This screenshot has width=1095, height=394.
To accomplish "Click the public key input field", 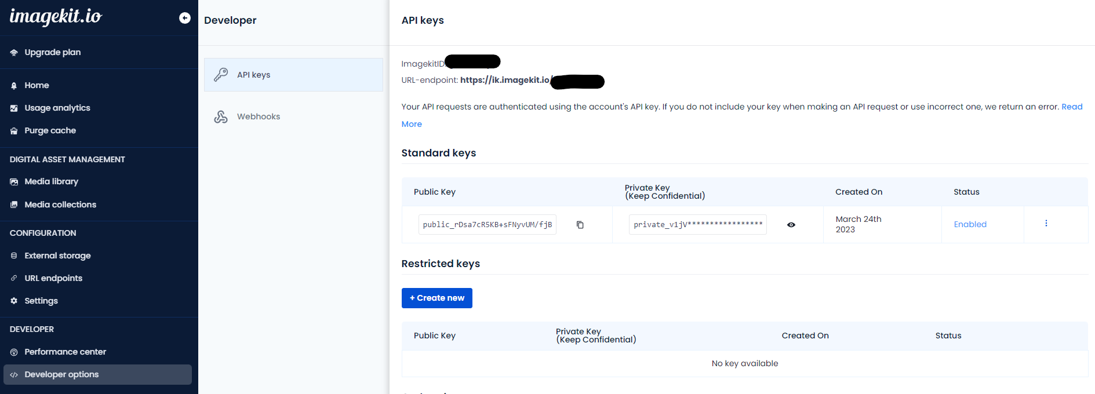I will tap(488, 225).
